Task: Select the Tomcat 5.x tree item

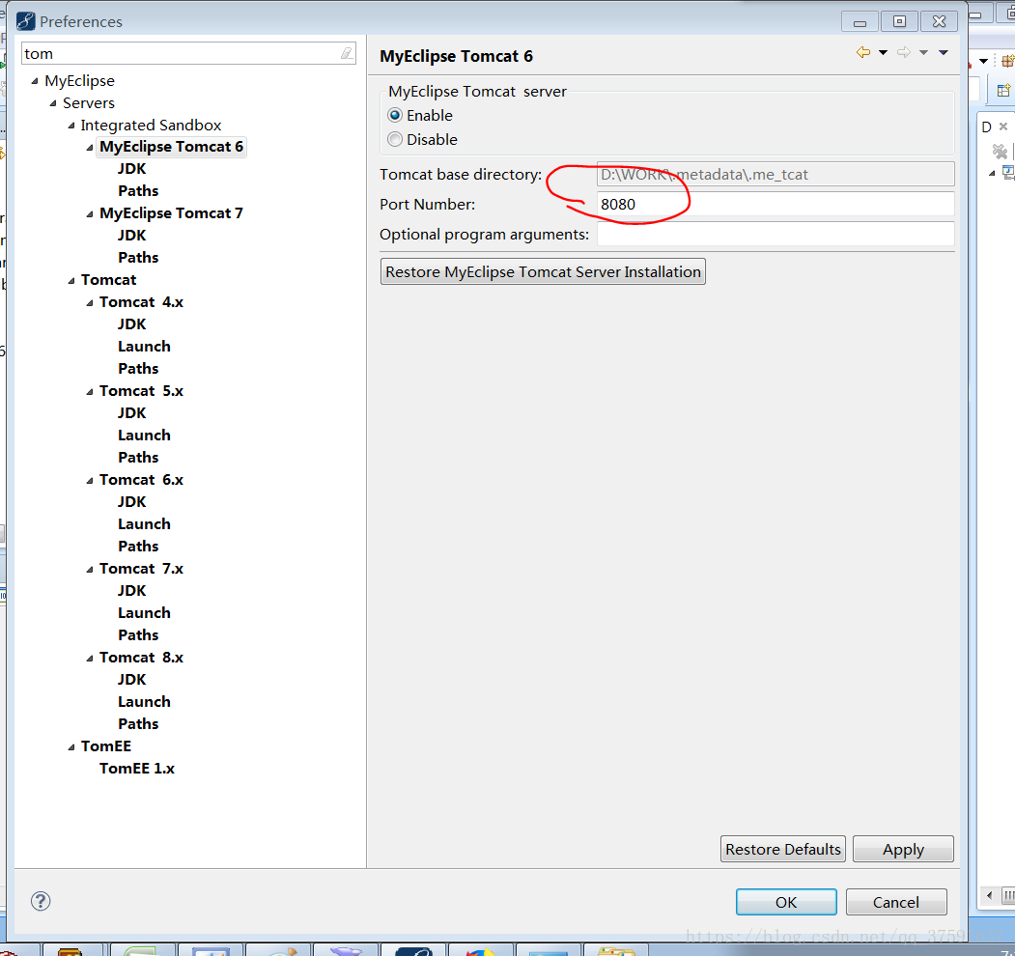Action: 141,391
